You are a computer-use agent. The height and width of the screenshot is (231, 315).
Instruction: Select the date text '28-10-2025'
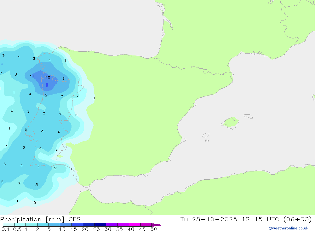click(x=214, y=219)
